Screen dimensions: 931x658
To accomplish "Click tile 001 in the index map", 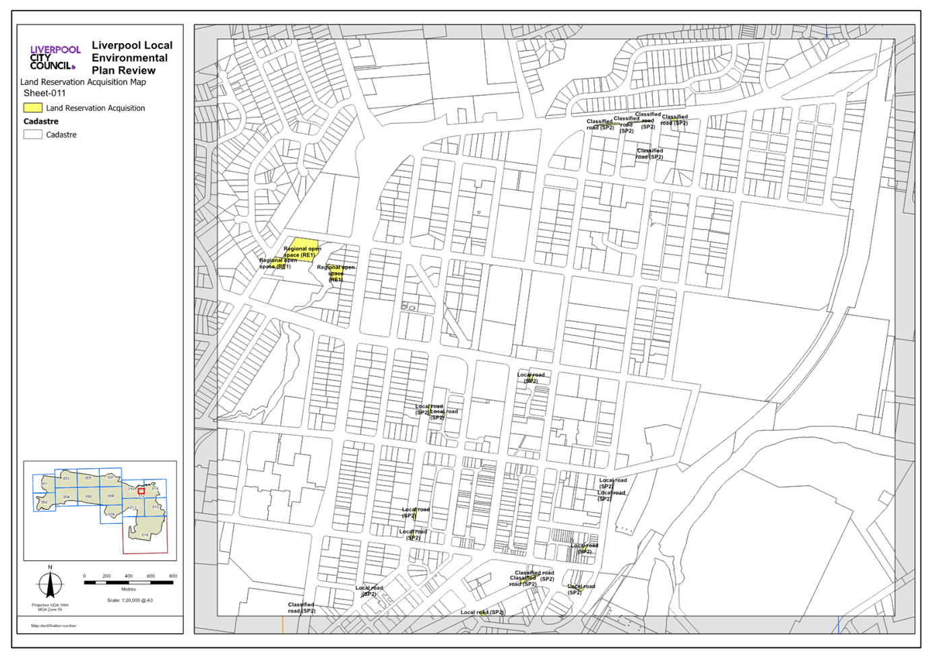I will coord(44,484).
